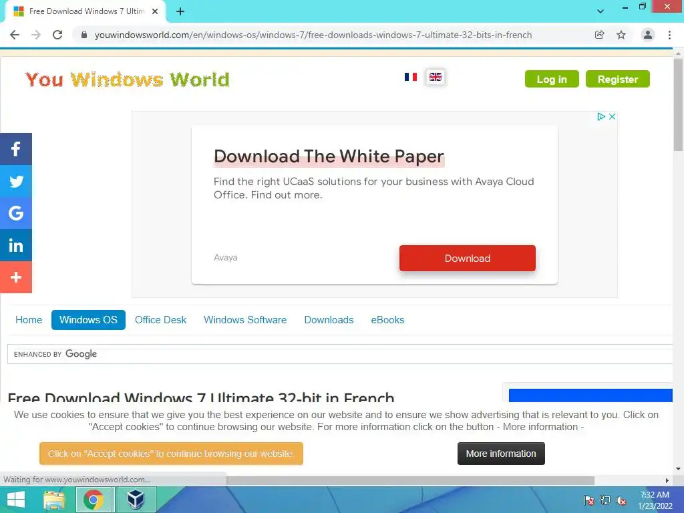Viewport: 684px width, 513px height.
Task: Open Chrome three-dot menu
Action: coord(669,35)
